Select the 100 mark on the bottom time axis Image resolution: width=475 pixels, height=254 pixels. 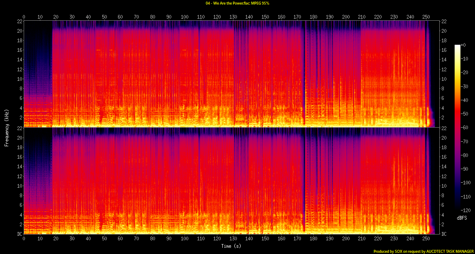pos(185,239)
